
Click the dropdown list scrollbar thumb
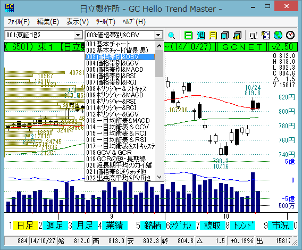[x=160, y=63]
